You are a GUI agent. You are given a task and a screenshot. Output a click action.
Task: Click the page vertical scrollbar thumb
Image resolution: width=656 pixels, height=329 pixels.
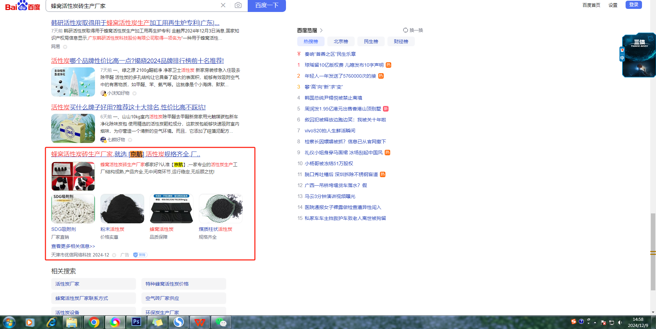[653, 251]
